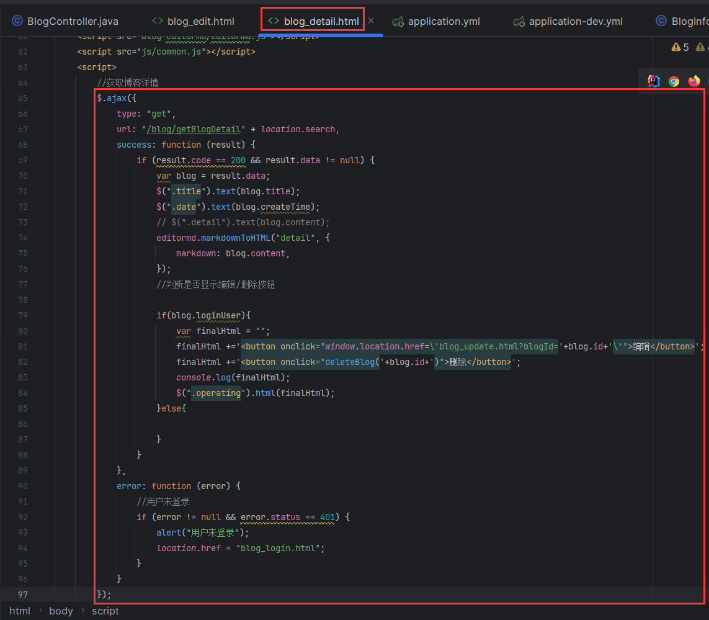Click the body breadcrumb
Screen dimensions: 709x620
(x=61, y=611)
